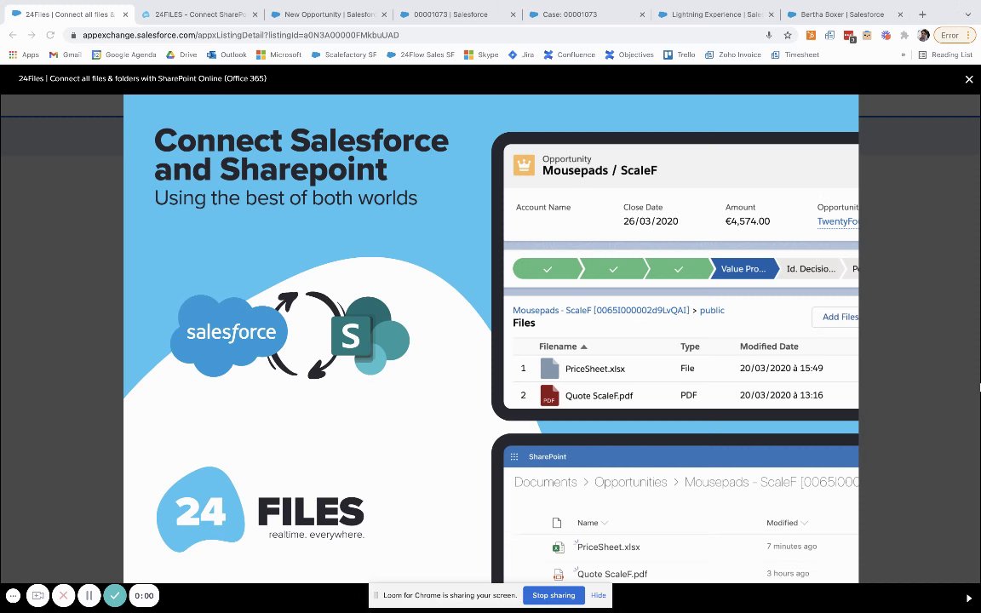Close the image lightbox with the X
The height and width of the screenshot is (613, 981).
coord(968,79)
